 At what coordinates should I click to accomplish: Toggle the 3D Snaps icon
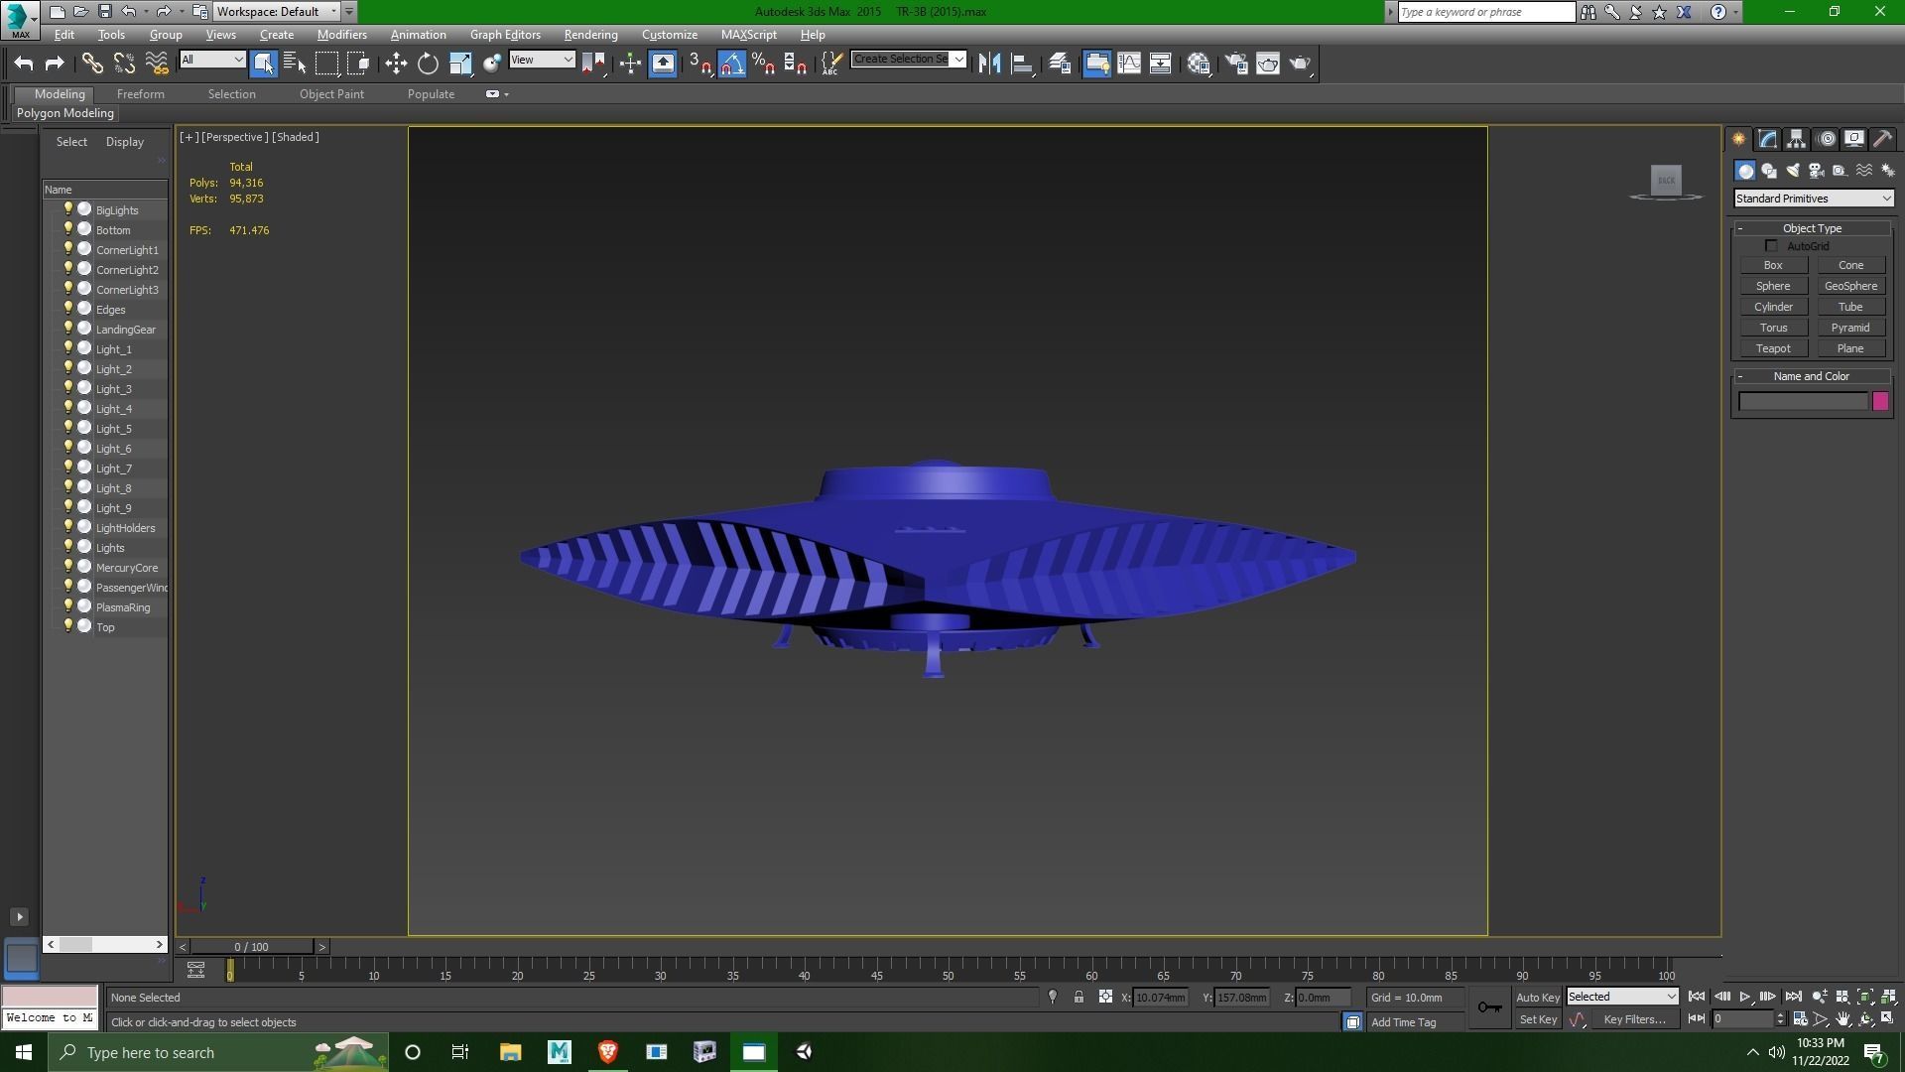pyautogui.click(x=699, y=64)
